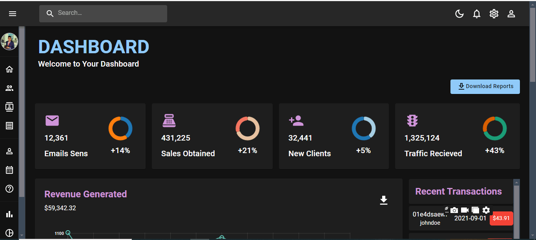
Task: Open the settings gear in the top bar
Action: 494,13
